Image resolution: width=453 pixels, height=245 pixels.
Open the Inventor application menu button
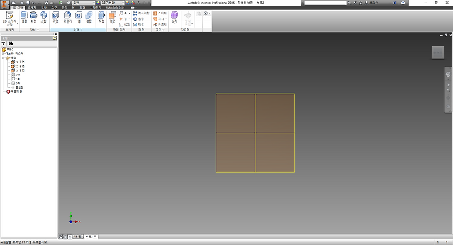pyautogui.click(x=4, y=4)
